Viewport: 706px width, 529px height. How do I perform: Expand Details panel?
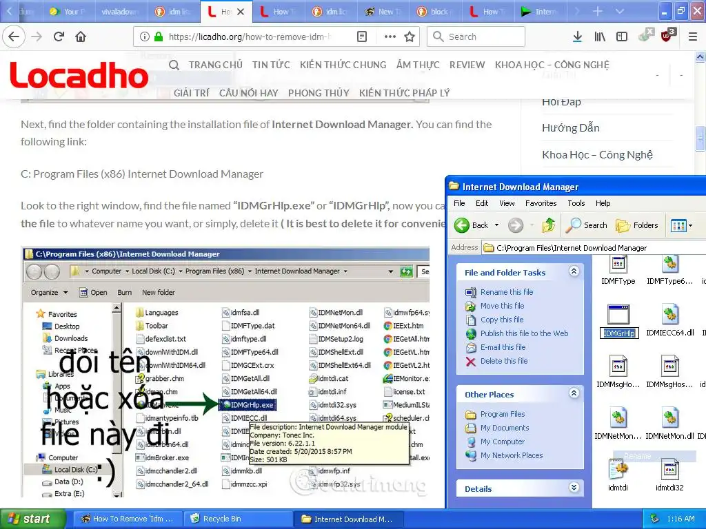(574, 488)
